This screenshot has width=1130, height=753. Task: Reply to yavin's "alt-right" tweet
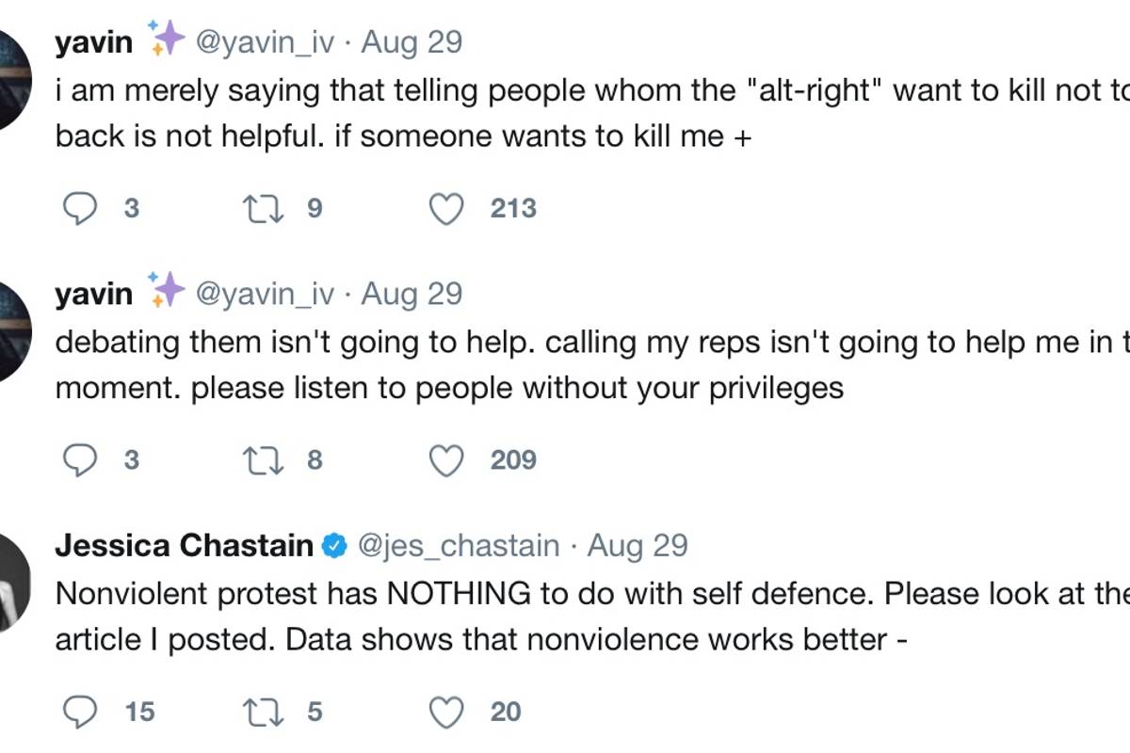click(79, 208)
